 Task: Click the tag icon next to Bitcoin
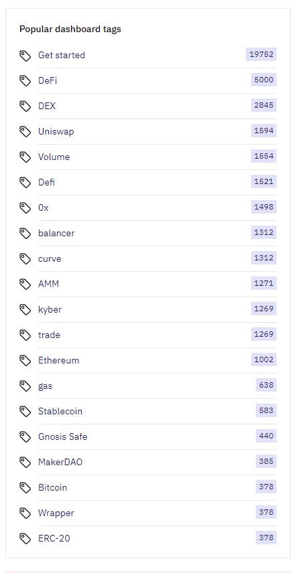[25, 487]
